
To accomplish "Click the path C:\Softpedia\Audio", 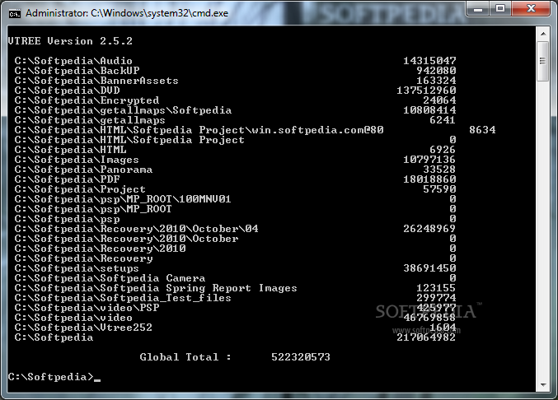I will 73,61.
